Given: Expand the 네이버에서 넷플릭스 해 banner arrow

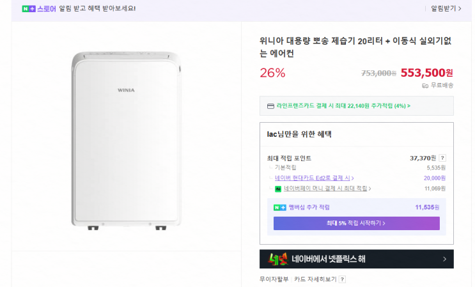Looking at the screenshot, I should (x=444, y=259).
